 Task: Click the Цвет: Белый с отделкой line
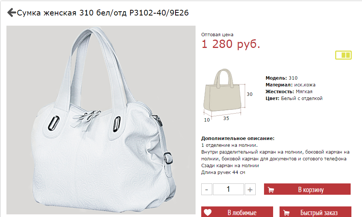pyautogui.click(x=294, y=98)
